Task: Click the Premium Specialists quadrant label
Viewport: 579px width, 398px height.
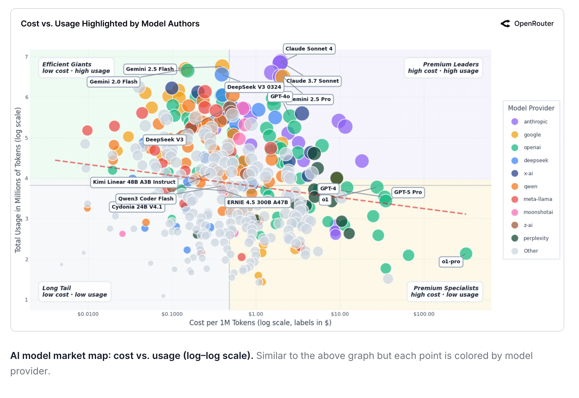Action: click(x=445, y=291)
